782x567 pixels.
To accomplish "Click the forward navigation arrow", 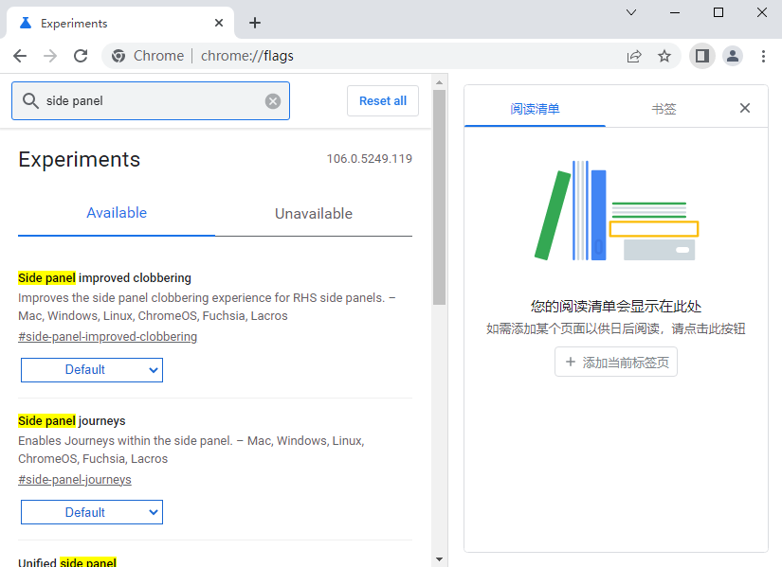I will 50,56.
